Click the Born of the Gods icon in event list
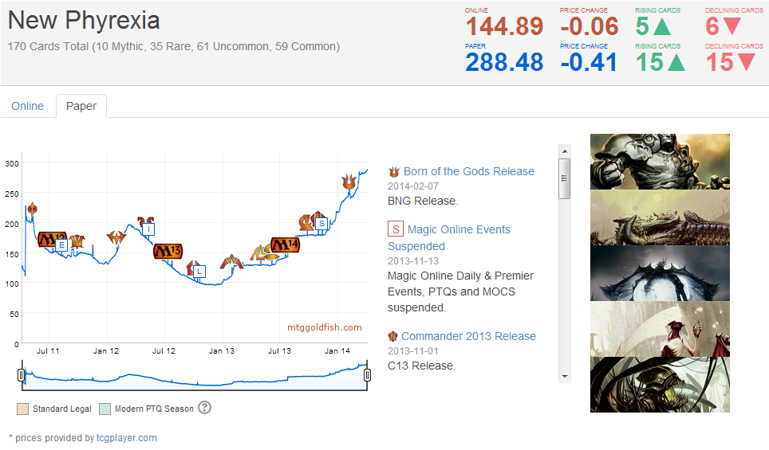Viewport: 769px width, 450px height. 393,172
